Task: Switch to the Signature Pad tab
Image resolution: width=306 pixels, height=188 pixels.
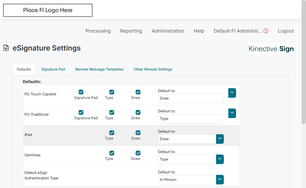Action: 53,69
